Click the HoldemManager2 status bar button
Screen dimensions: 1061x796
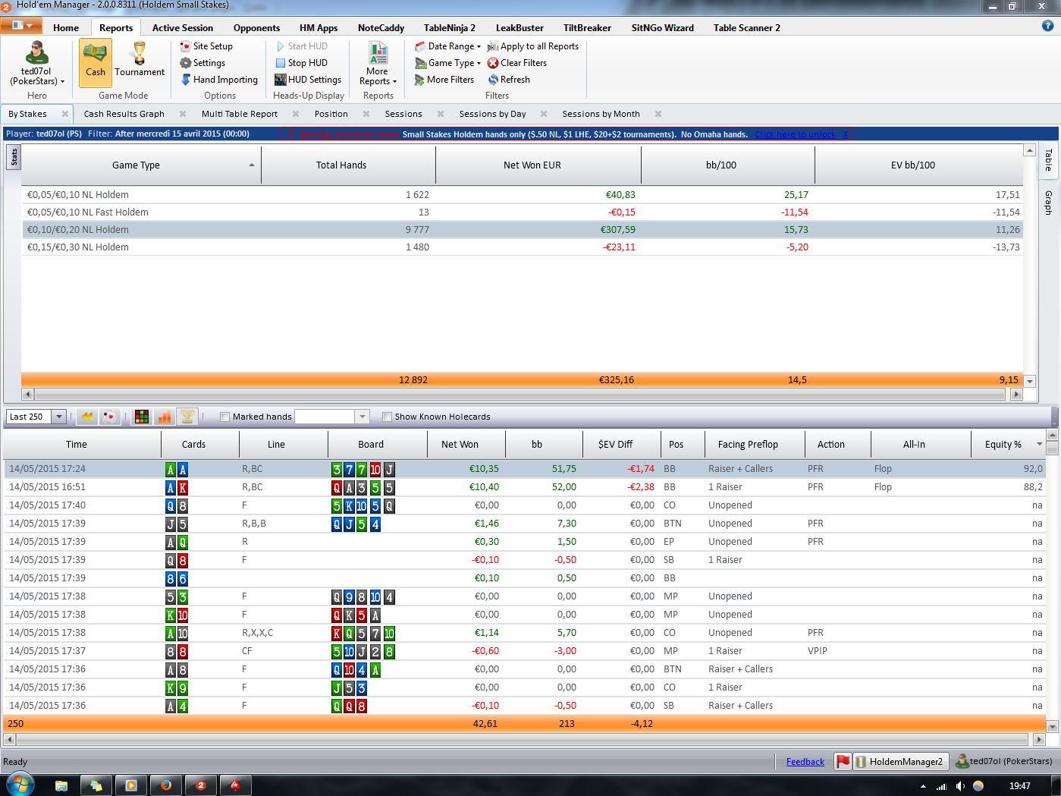900,762
